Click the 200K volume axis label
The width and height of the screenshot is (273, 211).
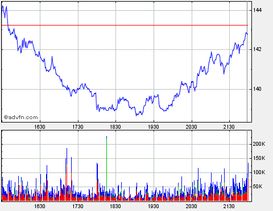coord(259,144)
